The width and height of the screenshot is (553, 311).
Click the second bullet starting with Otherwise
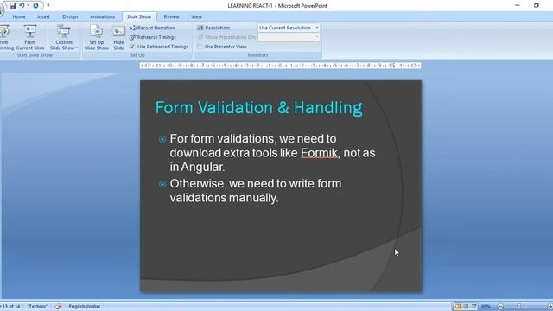coord(256,191)
